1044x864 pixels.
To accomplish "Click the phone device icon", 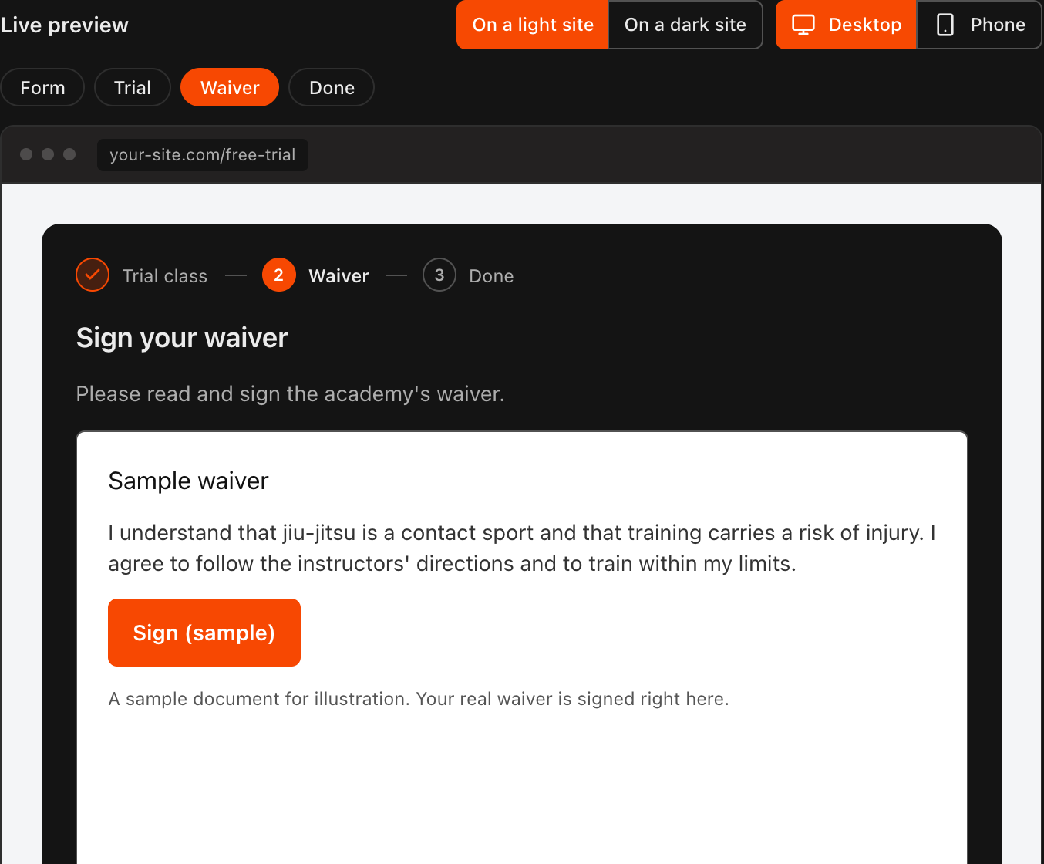I will point(945,25).
